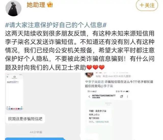Viewport: 163px width, 140px height.
Task: Tap the back arrow in SMS screenshot
Action: click(x=89, y=97)
